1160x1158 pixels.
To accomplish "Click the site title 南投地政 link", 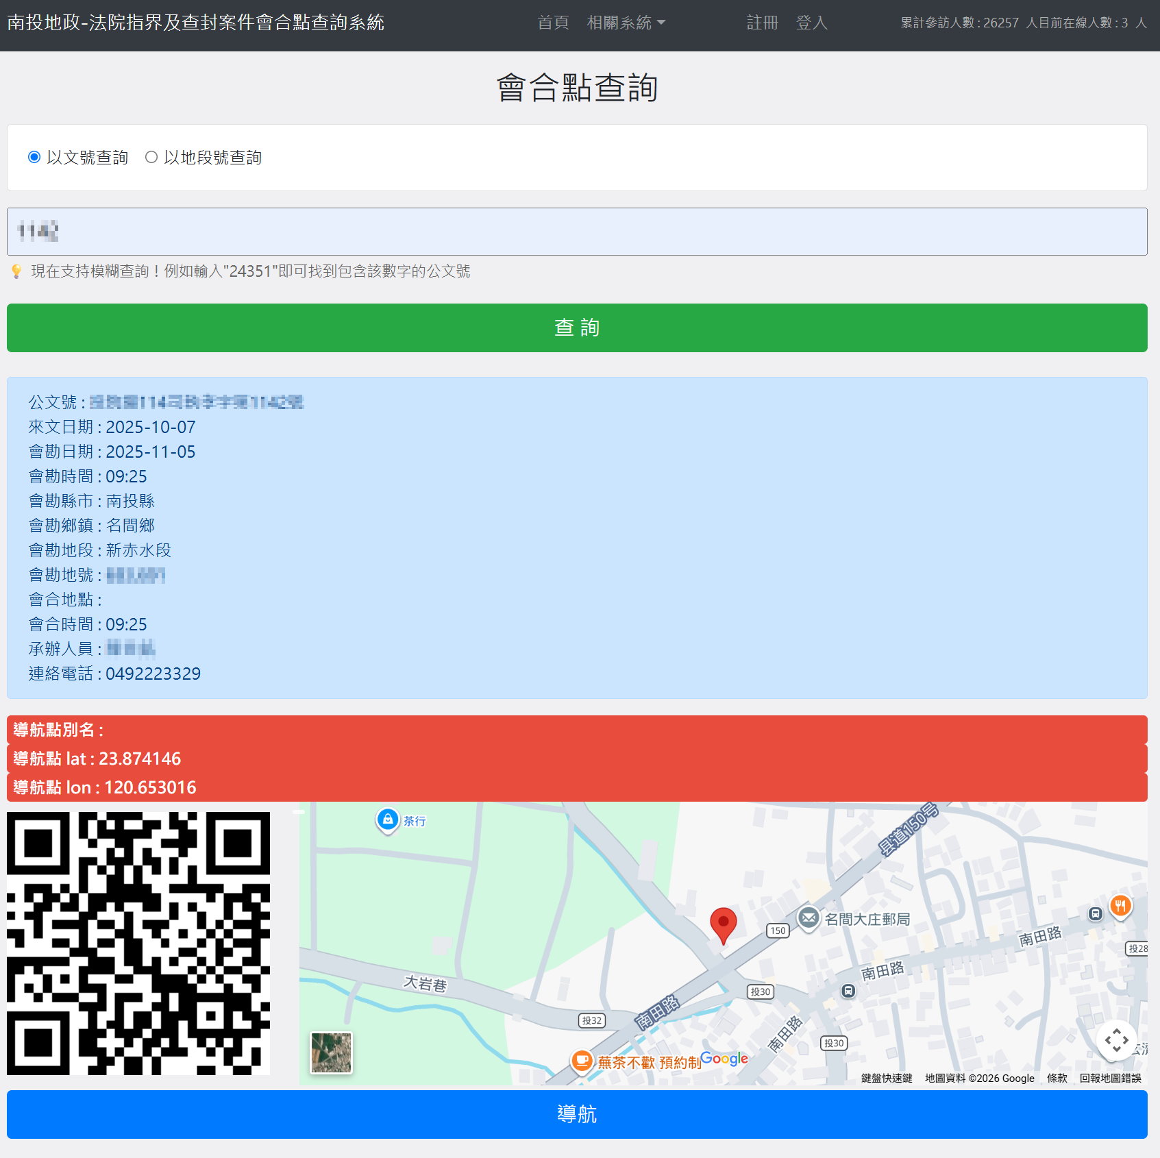I will click(x=196, y=23).
